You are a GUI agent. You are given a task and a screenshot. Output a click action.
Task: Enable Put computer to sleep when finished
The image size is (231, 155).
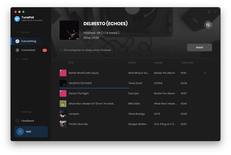(61, 50)
